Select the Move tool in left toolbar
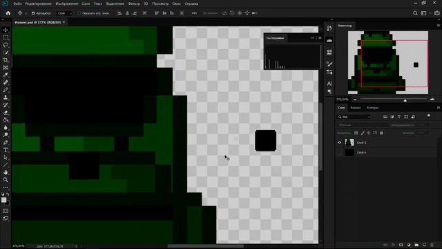 [6, 30]
